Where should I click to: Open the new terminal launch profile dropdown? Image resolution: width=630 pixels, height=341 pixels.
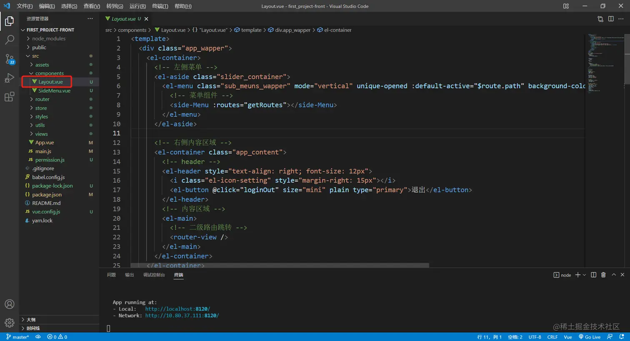(x=584, y=275)
